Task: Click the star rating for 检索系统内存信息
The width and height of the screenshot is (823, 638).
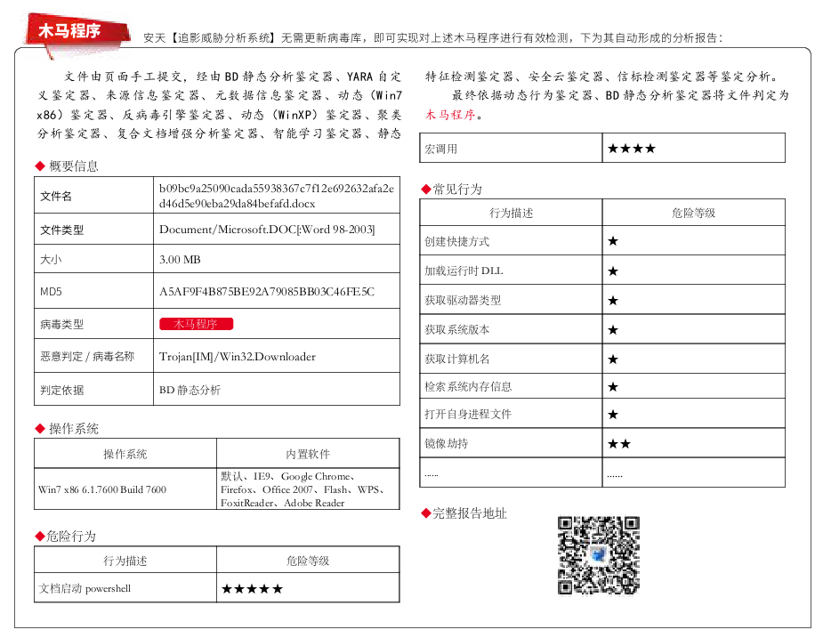Action: (613, 387)
